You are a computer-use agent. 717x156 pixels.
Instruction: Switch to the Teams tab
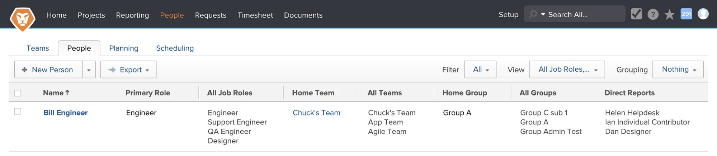point(38,48)
